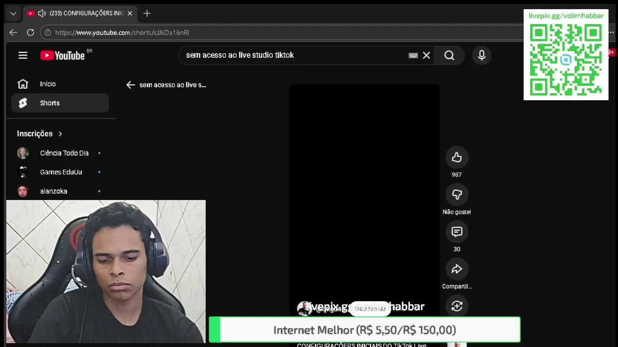Screen dimensions: 618x347
Task: Click the alanzoka channel avatar
Action: click(23, 191)
